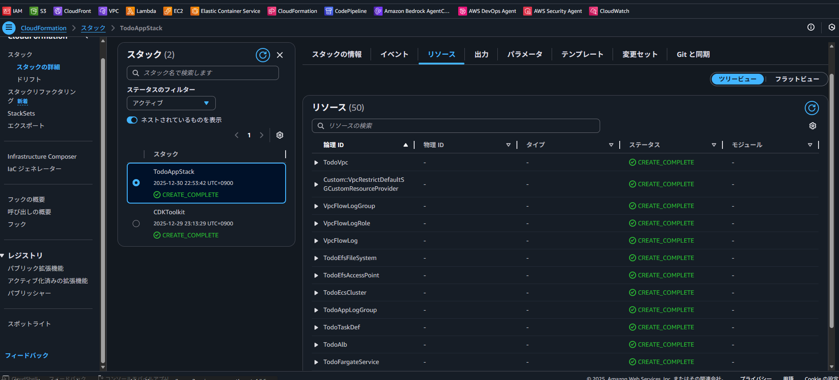This screenshot has height=380, width=839.
Task: Switch to flat view
Action: coord(797,79)
